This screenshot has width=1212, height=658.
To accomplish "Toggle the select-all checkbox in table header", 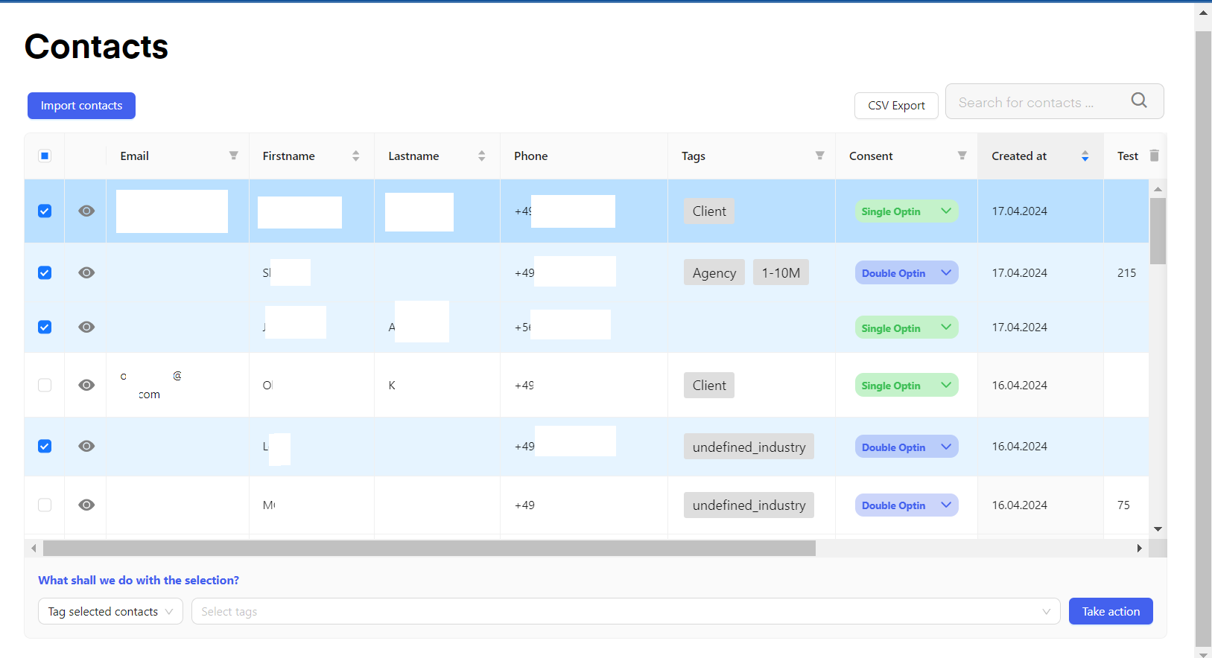I will click(x=45, y=156).
